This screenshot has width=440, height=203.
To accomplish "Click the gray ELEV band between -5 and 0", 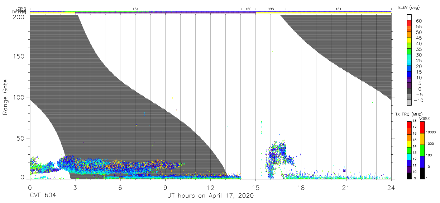I will coord(410,92).
